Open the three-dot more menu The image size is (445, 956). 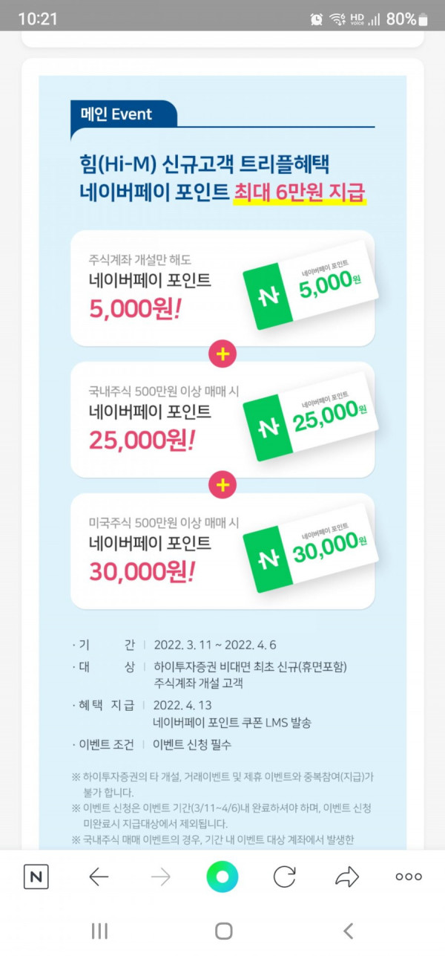click(409, 877)
